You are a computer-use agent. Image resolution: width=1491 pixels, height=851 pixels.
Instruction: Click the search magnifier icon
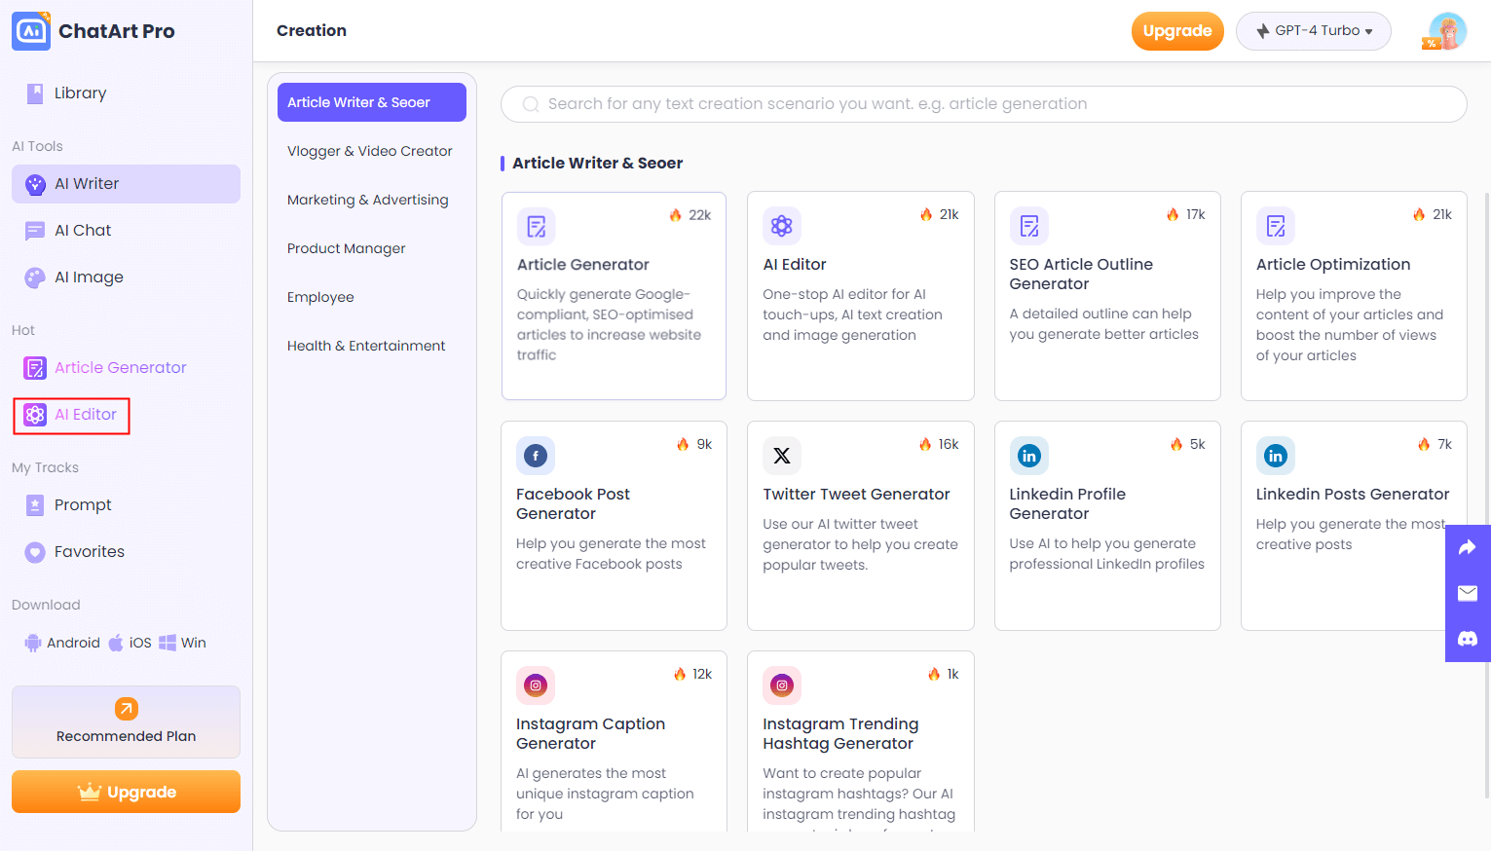[x=531, y=104]
